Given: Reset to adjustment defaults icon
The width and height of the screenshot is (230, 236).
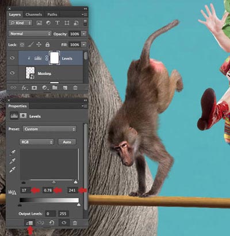Looking at the screenshot, I should 52,223.
